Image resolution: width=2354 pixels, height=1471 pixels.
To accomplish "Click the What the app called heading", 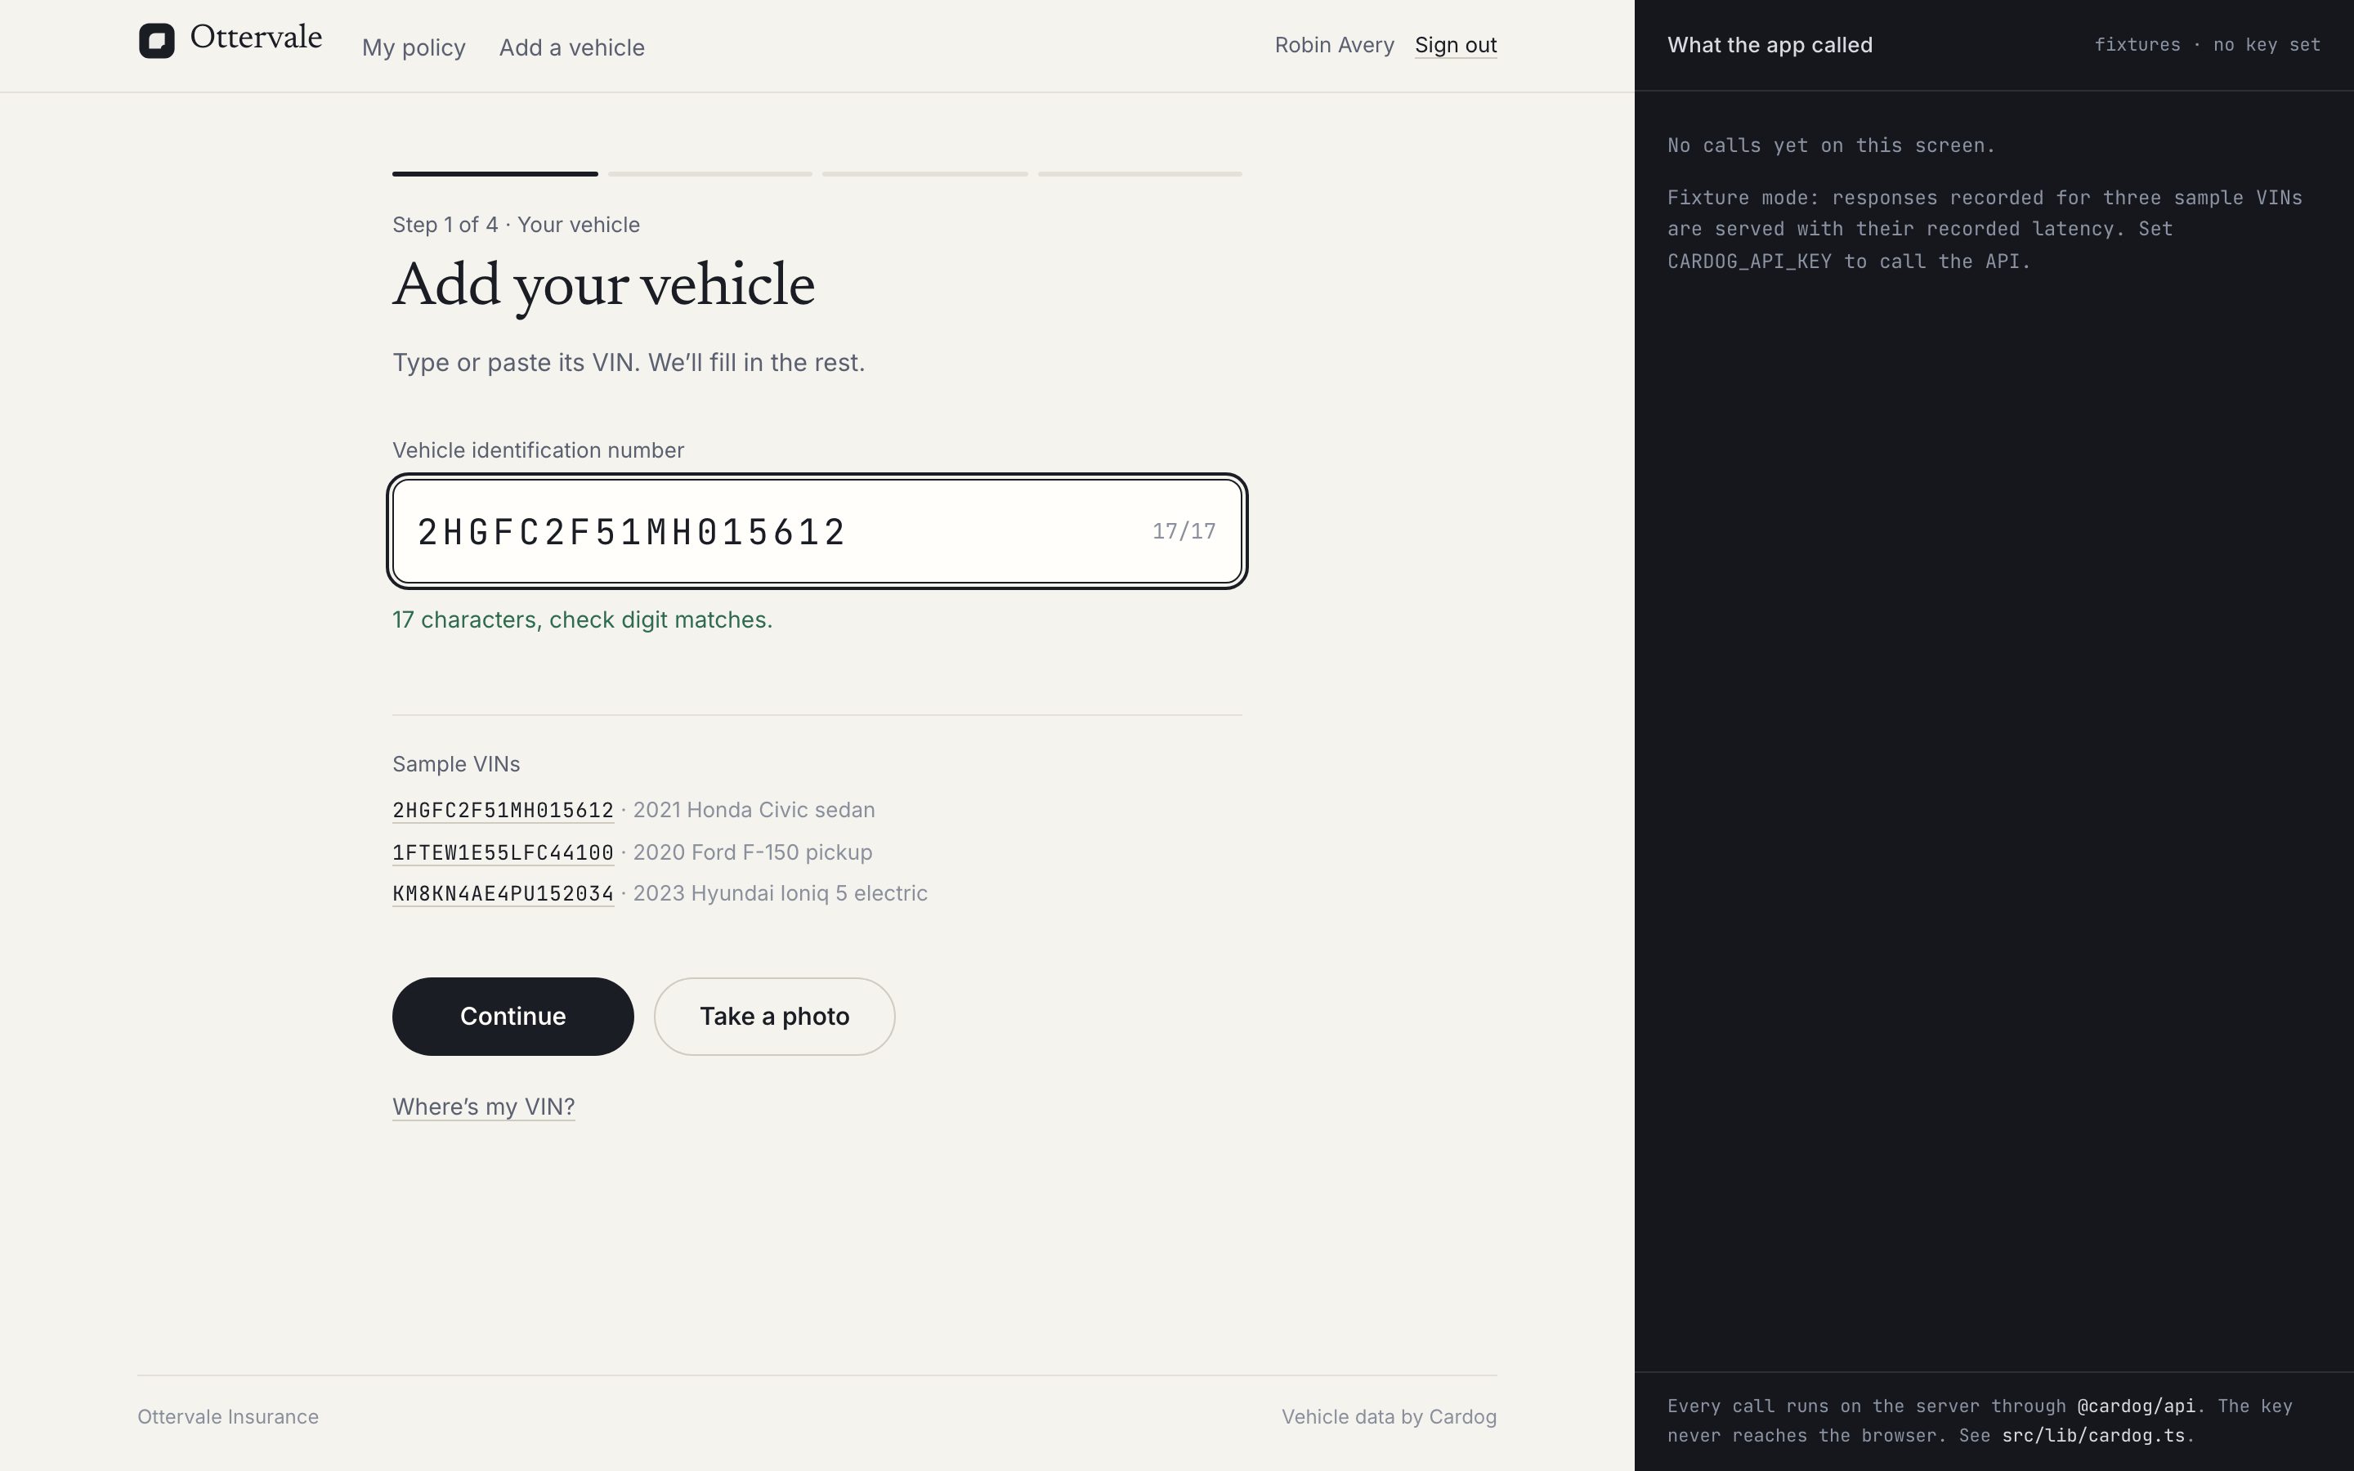I will pyautogui.click(x=1770, y=45).
